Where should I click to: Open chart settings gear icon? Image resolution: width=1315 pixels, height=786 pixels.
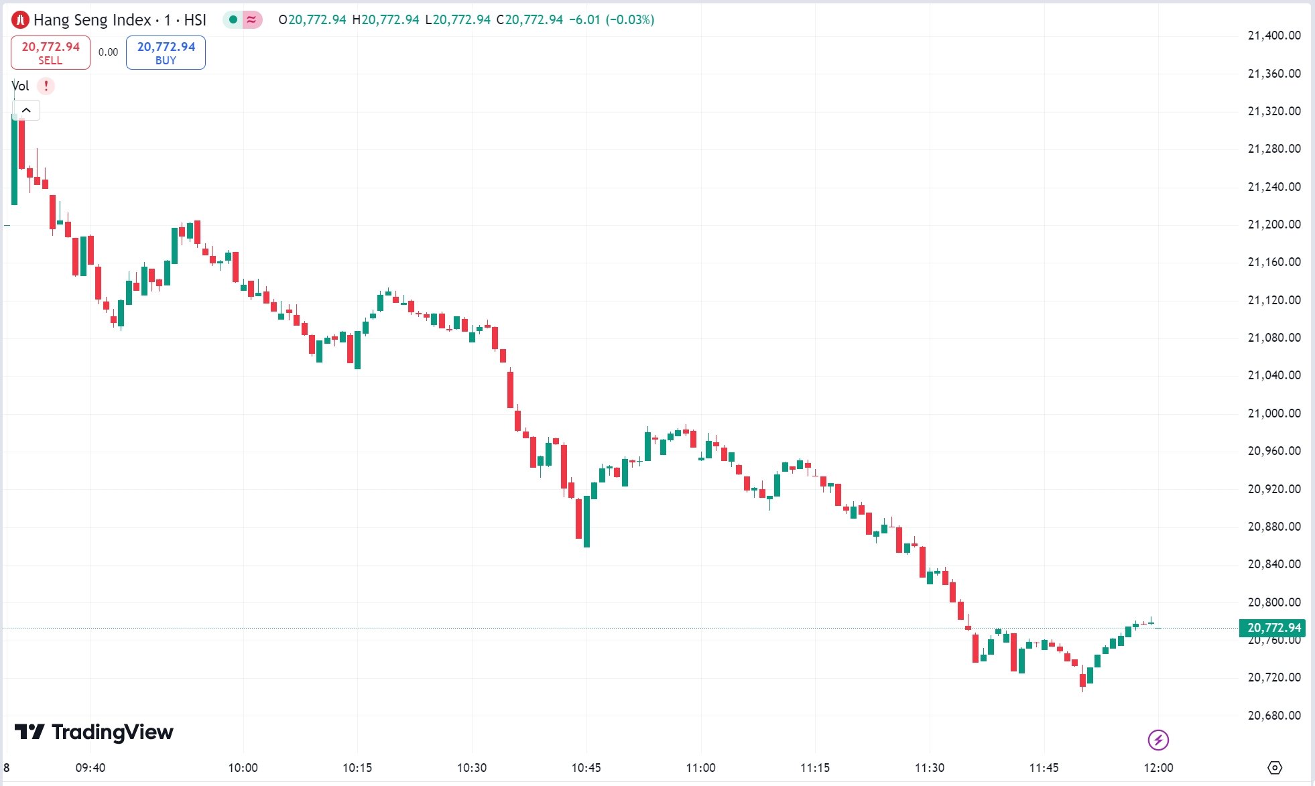click(1275, 767)
